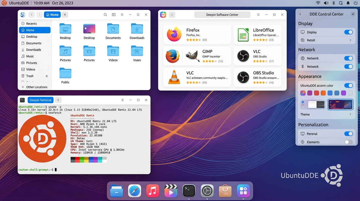Image resolution: width=360 pixels, height=201 pixels.
Task: Open the gear settings icon in dock
Action: point(207,191)
